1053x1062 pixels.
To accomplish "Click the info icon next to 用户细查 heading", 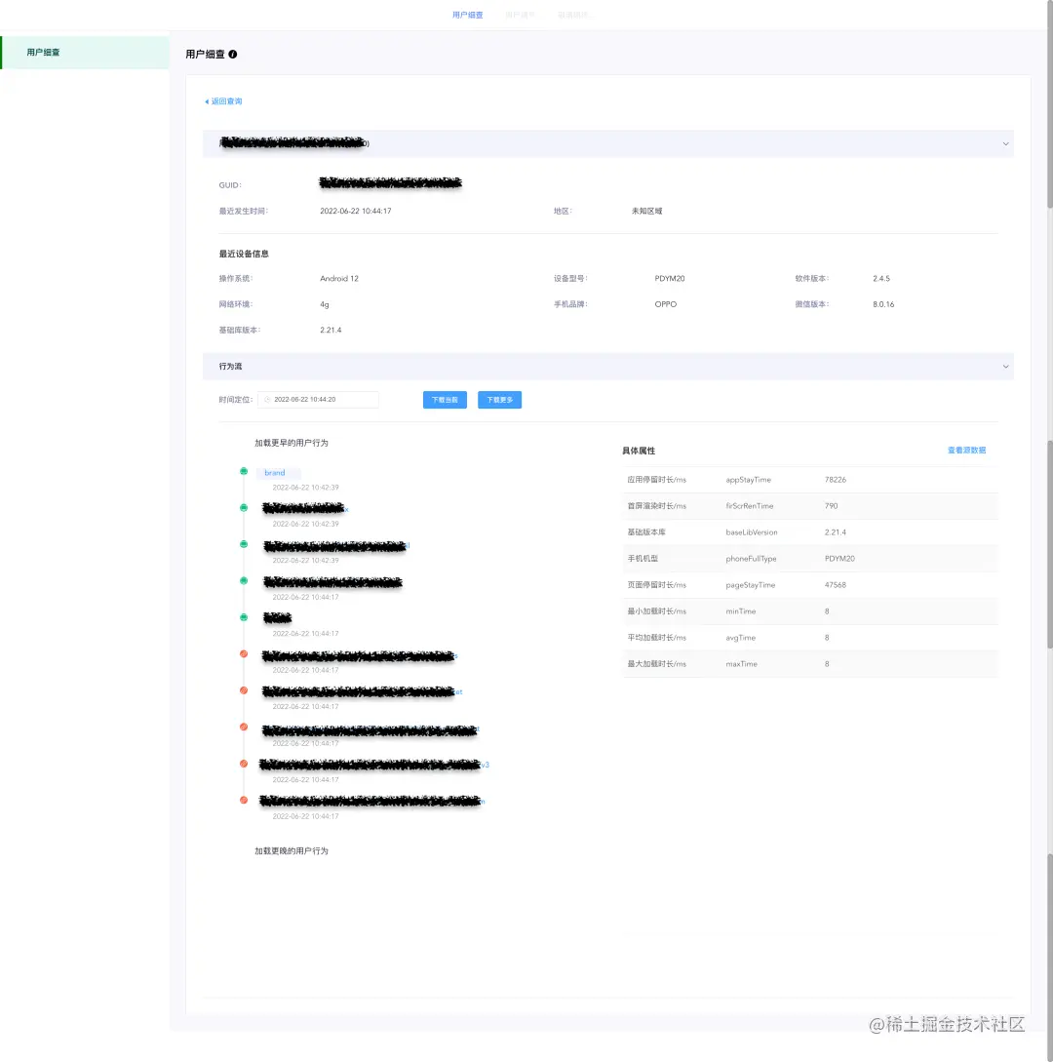I will [x=233, y=55].
